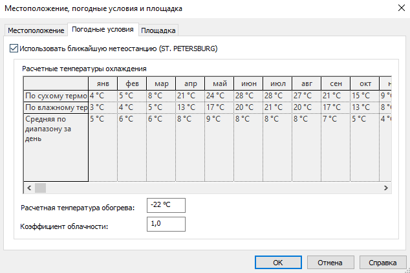Close the dialog with the X icon
The width and height of the screenshot is (410, 273).
point(397,8)
